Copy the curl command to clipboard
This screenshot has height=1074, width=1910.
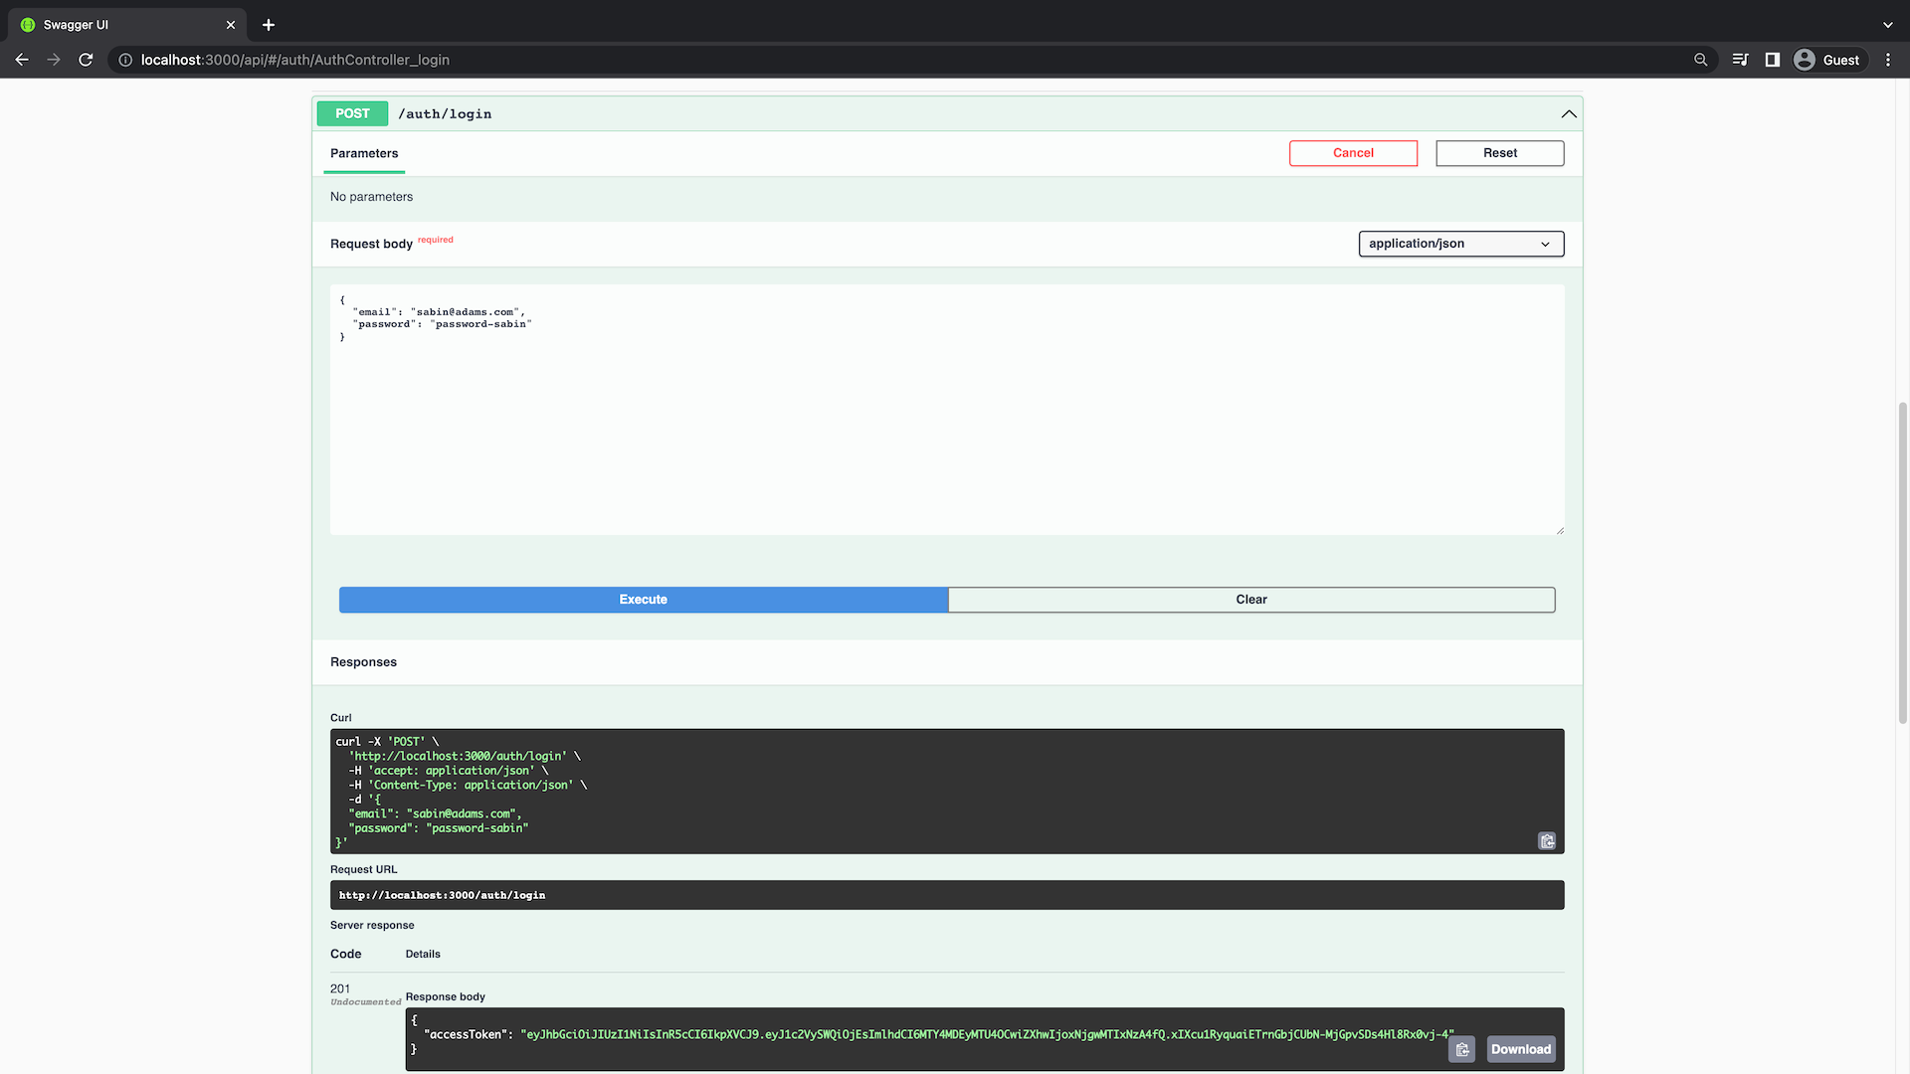click(1547, 841)
